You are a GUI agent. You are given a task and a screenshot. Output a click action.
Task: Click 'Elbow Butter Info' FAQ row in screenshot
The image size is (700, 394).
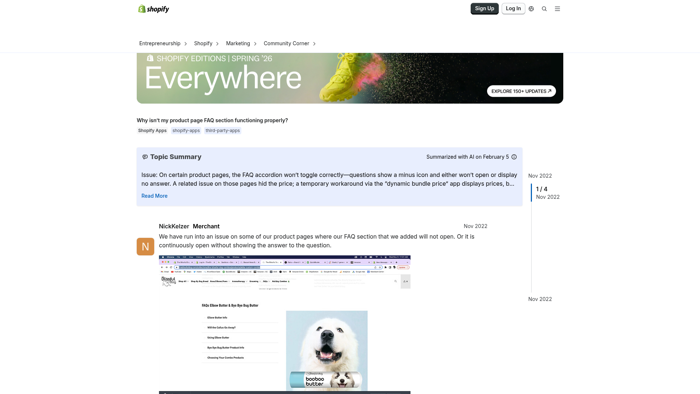[240, 318]
